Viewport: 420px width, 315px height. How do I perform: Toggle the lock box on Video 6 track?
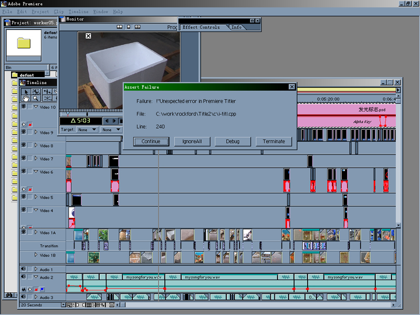[x=30, y=172]
